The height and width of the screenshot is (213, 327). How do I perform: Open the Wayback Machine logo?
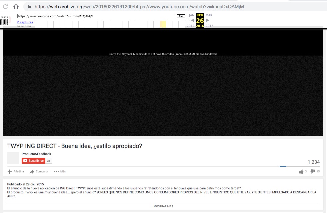pyautogui.click(x=4, y=21)
